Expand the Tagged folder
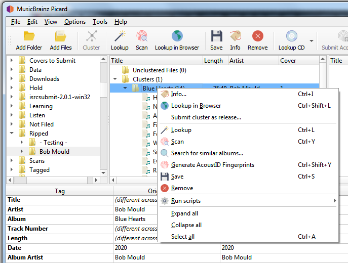The image size is (348, 263). (x=12, y=169)
